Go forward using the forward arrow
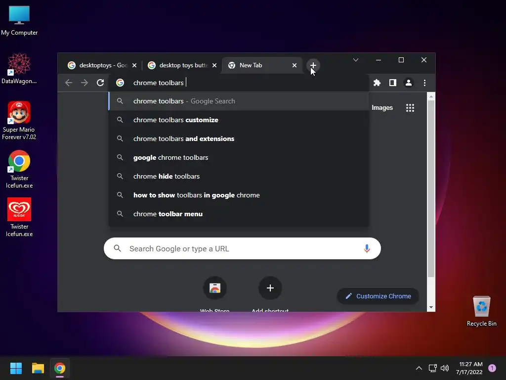The height and width of the screenshot is (380, 506). point(84,83)
